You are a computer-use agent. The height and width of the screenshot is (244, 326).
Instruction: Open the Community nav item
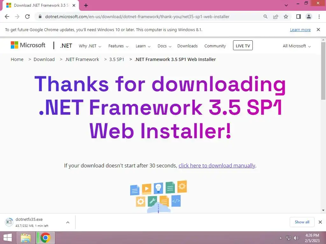click(x=215, y=46)
